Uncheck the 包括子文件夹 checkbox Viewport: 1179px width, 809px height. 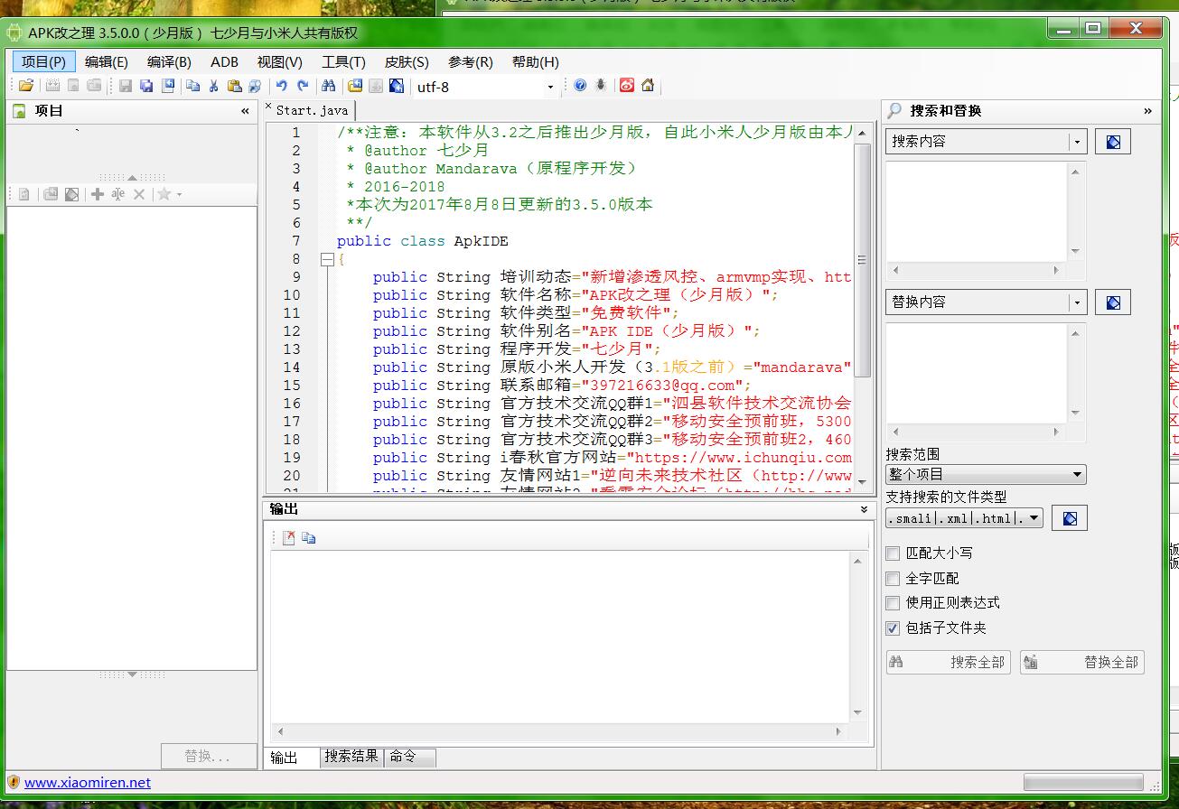click(x=893, y=628)
